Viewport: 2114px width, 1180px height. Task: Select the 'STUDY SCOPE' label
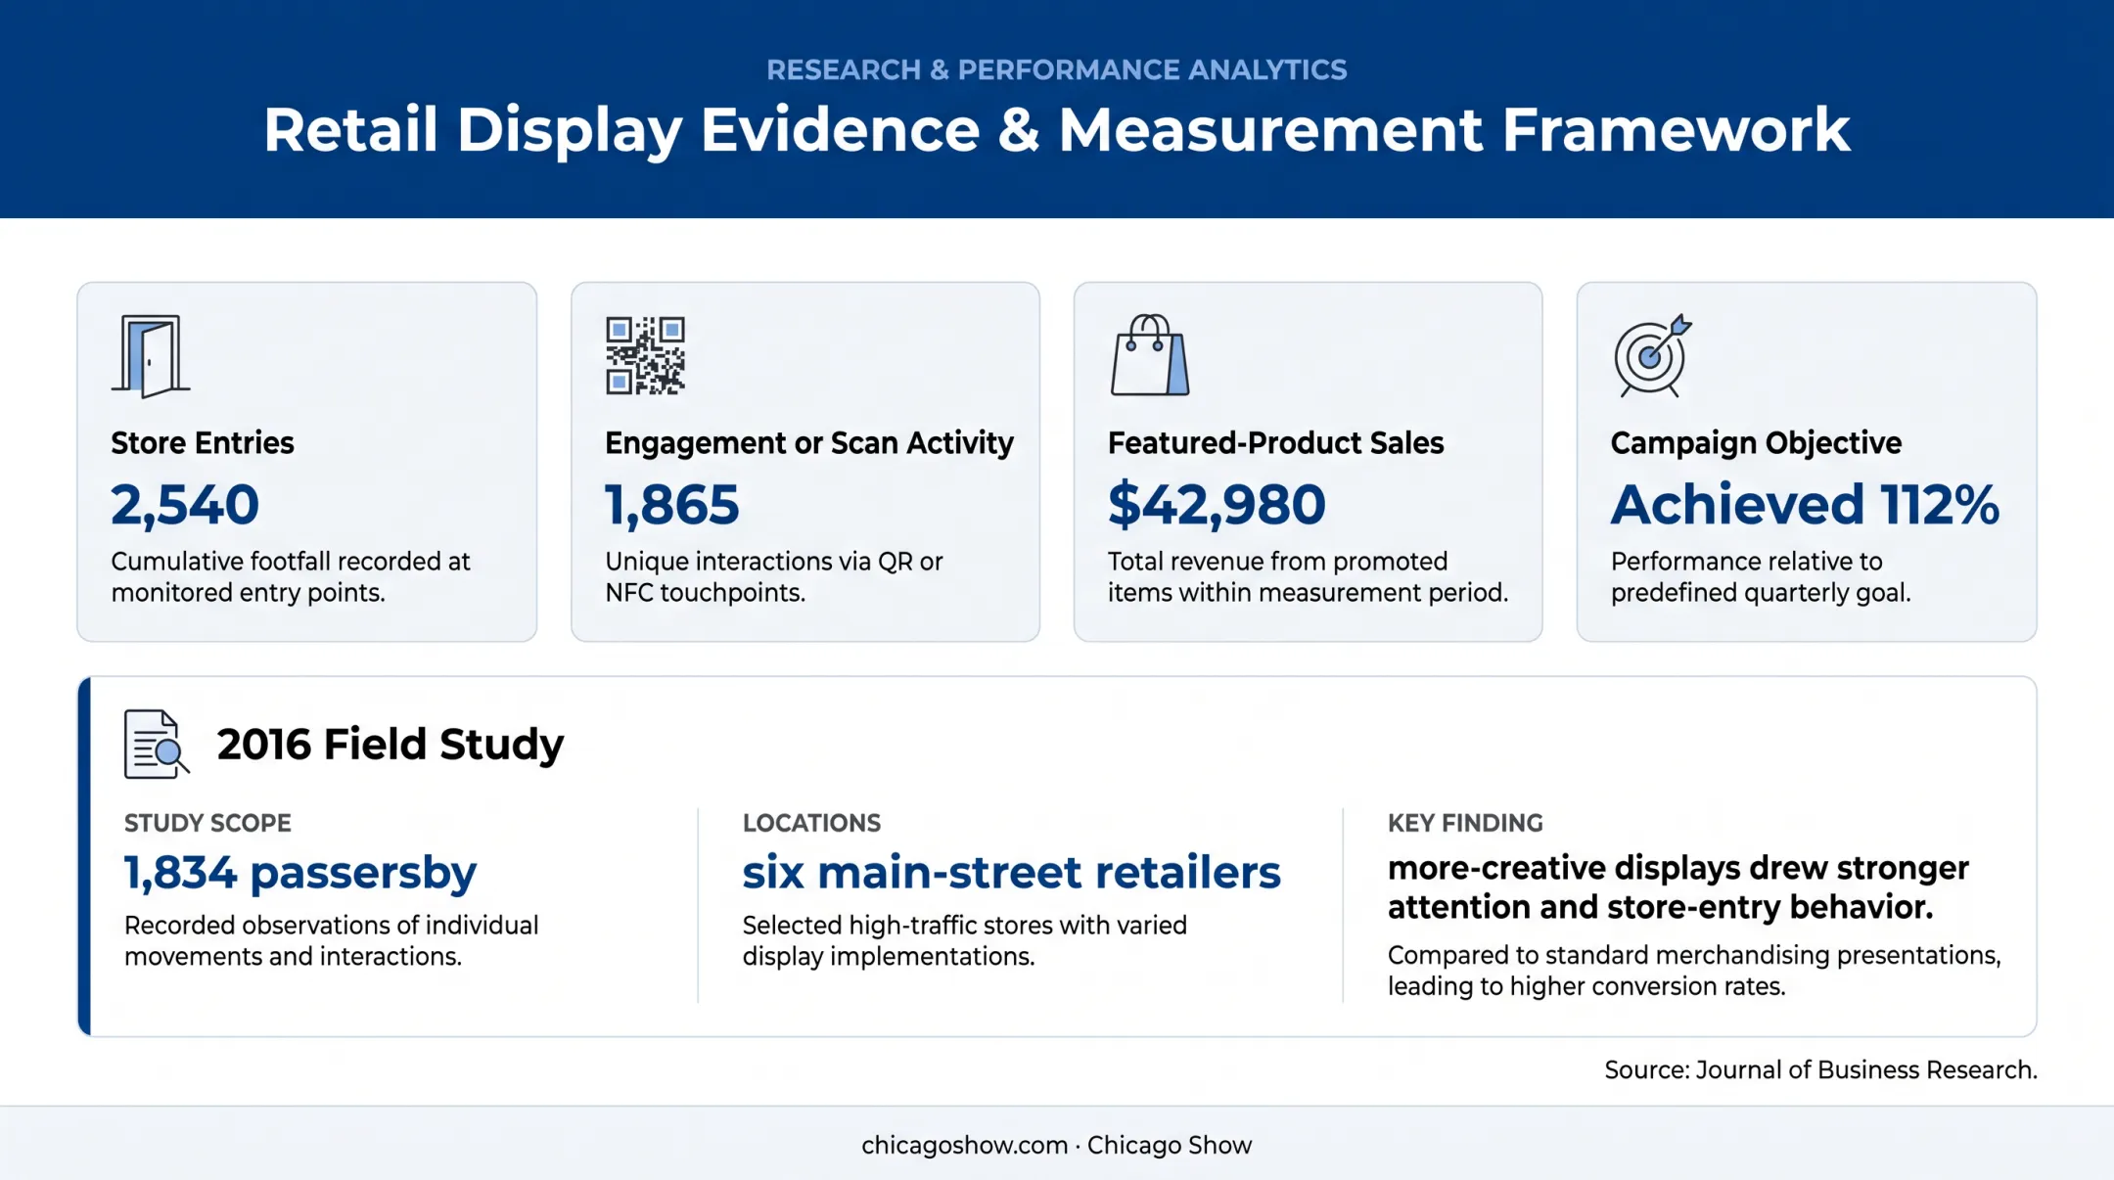tap(207, 824)
